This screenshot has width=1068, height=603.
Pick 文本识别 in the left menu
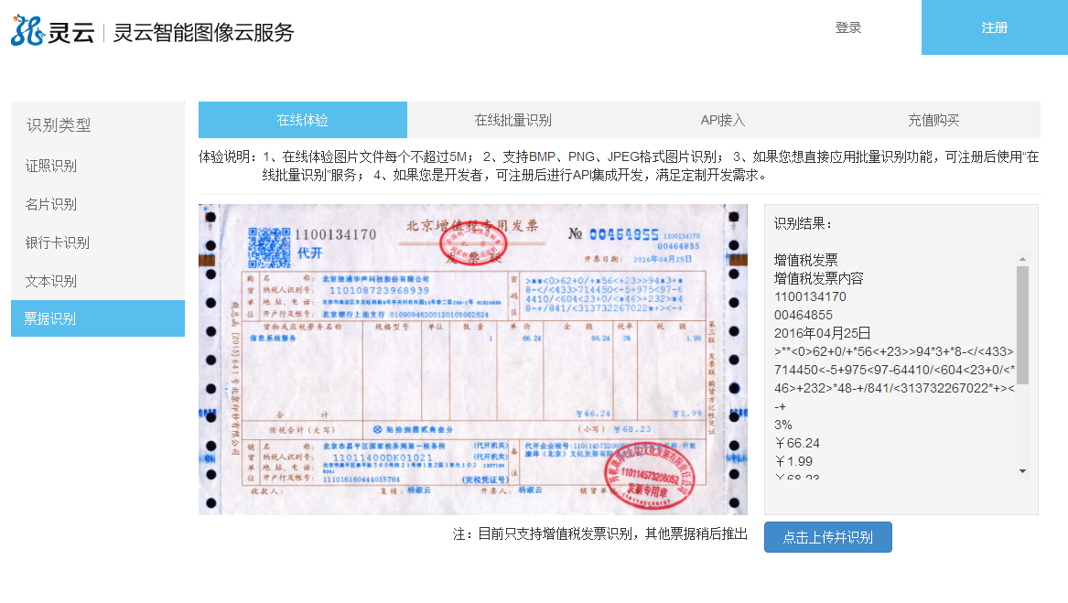click(51, 281)
